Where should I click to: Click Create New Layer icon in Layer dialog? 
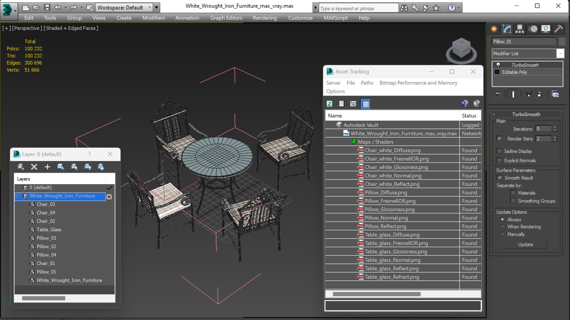click(20, 167)
